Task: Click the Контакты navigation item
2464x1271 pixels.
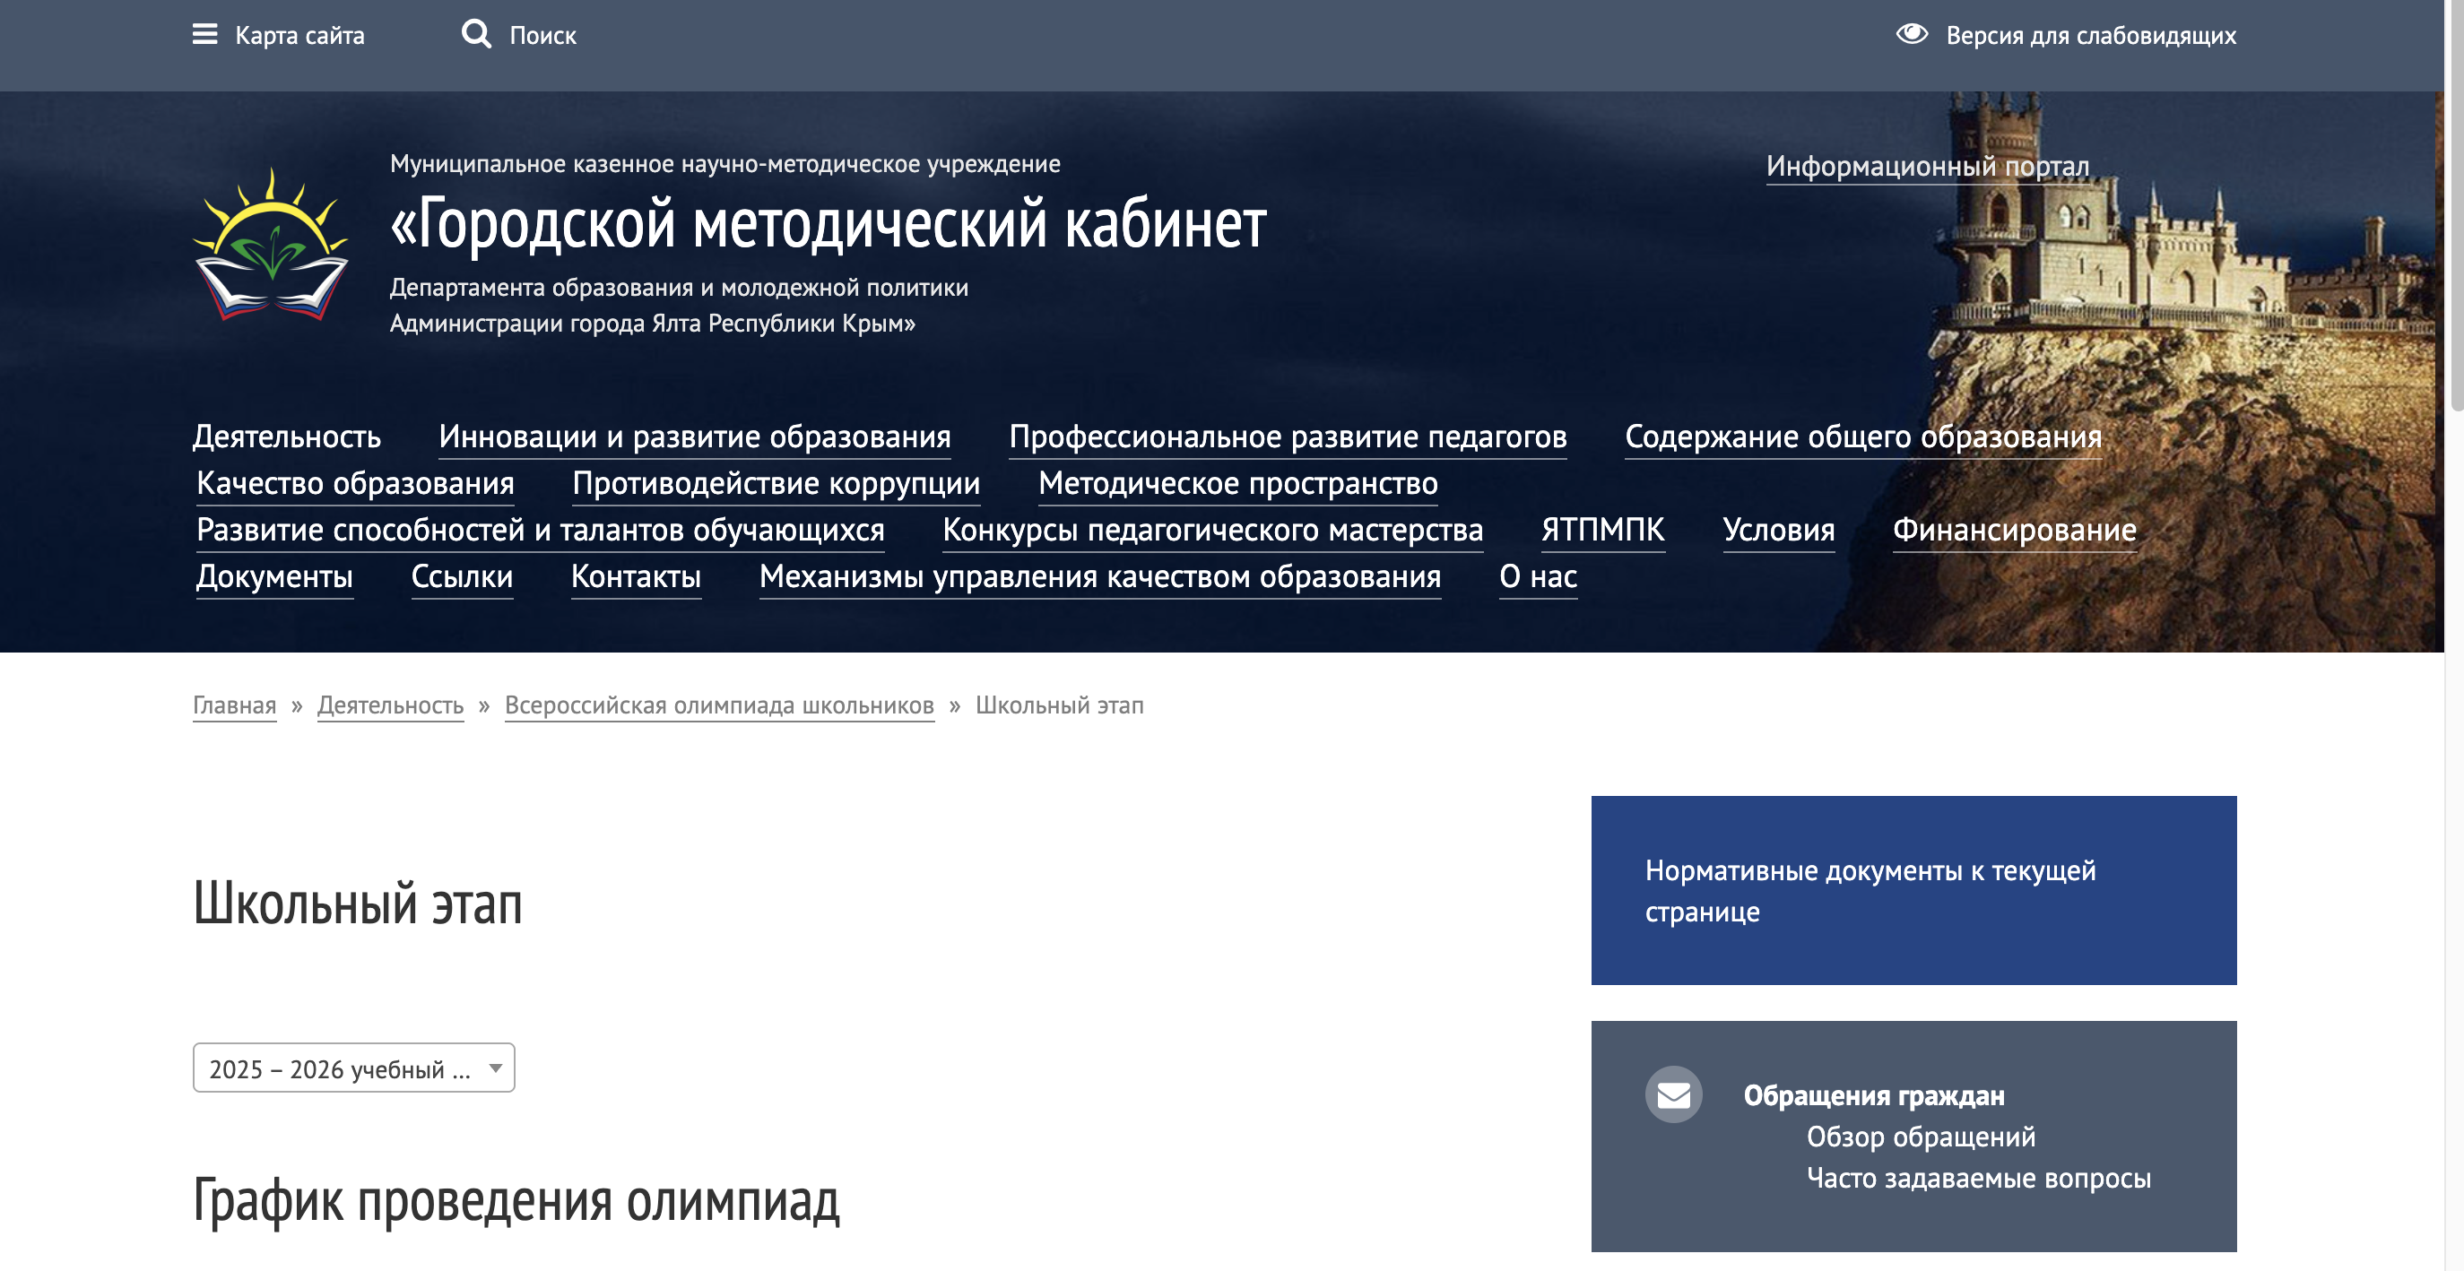Action: point(635,576)
